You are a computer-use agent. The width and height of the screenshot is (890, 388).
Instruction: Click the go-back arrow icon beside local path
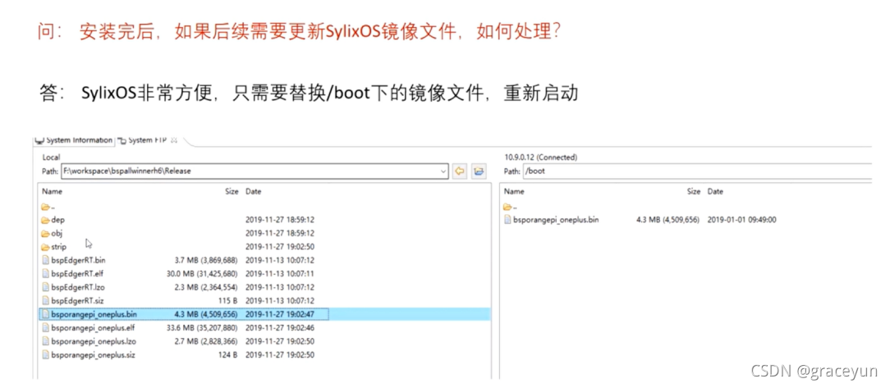461,171
